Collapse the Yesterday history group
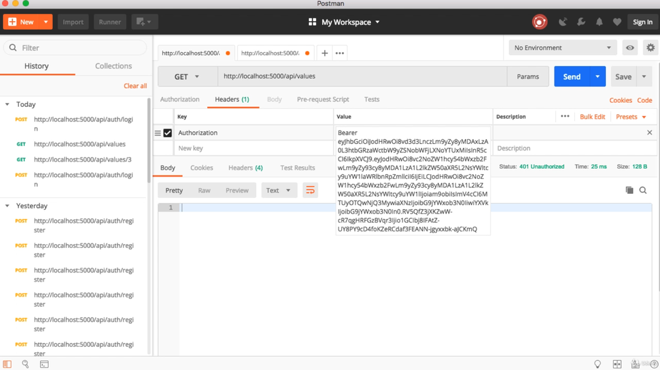 [x=7, y=206]
